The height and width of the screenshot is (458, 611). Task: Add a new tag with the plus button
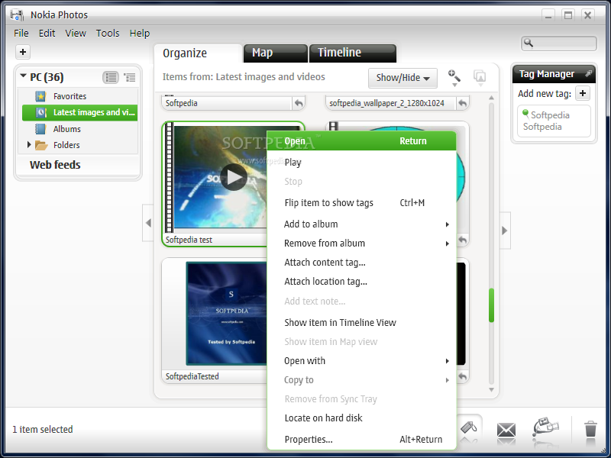tap(583, 93)
